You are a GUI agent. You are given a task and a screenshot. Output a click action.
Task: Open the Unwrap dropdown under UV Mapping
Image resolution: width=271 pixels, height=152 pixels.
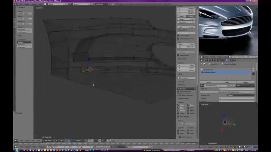24,42
